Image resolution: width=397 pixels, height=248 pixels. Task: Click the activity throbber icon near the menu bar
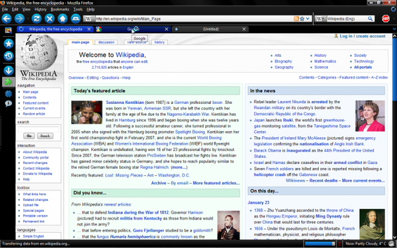(393, 9)
